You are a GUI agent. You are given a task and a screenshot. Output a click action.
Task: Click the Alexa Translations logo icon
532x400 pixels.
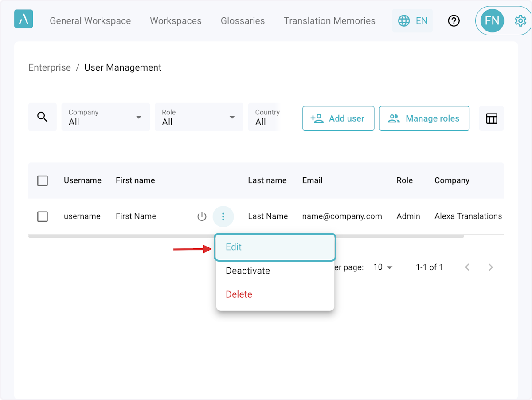tap(23, 19)
